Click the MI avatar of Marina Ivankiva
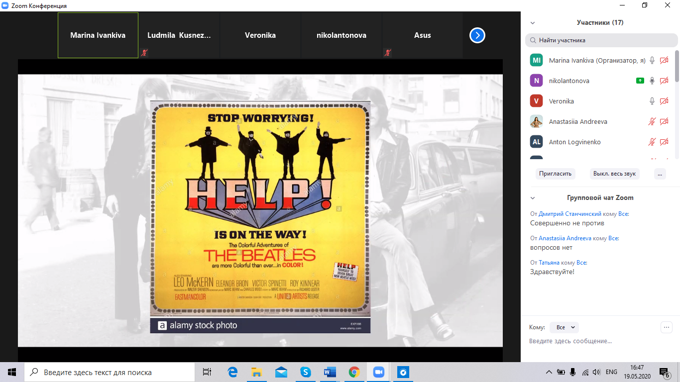 click(536, 60)
